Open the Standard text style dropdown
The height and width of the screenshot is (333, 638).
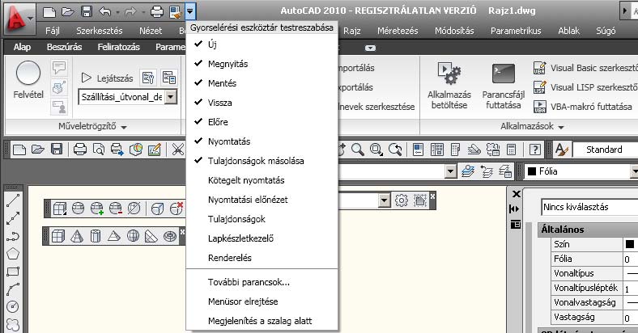pos(605,150)
